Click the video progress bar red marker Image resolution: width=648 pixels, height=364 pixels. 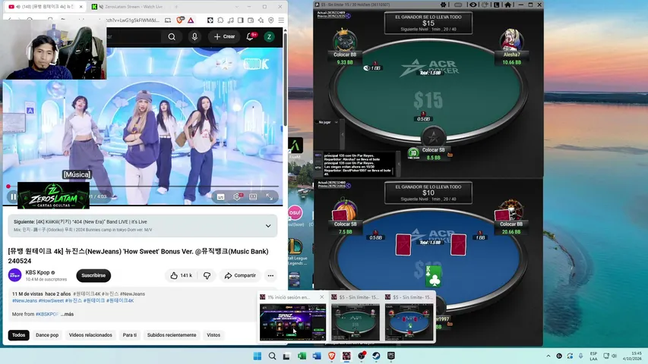(8, 187)
